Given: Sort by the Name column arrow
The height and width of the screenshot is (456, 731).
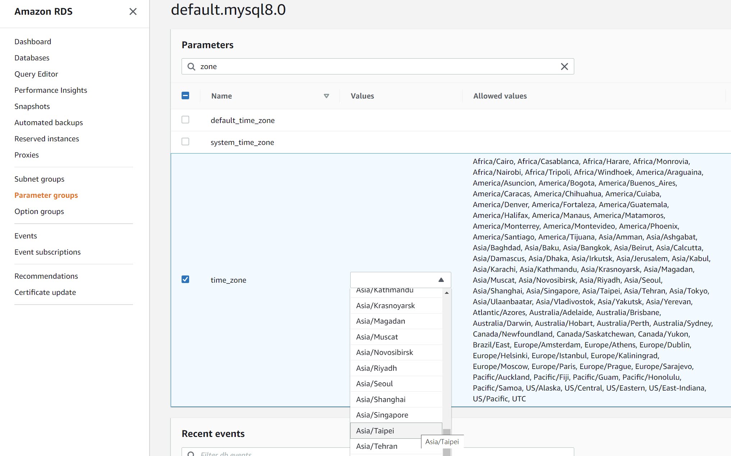Looking at the screenshot, I should pyautogui.click(x=326, y=96).
